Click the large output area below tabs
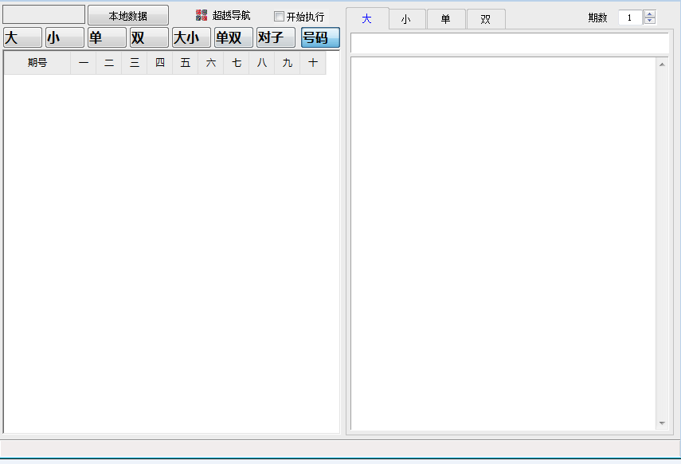Image resolution: width=681 pixels, height=464 pixels. 504,244
